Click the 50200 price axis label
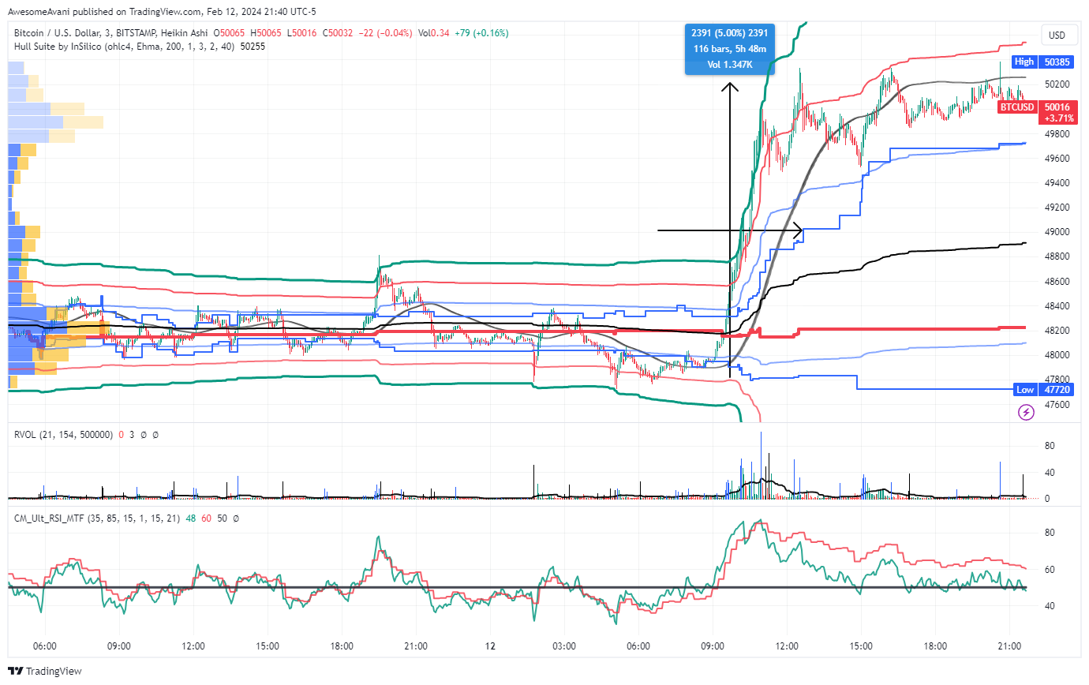 coord(1056,84)
